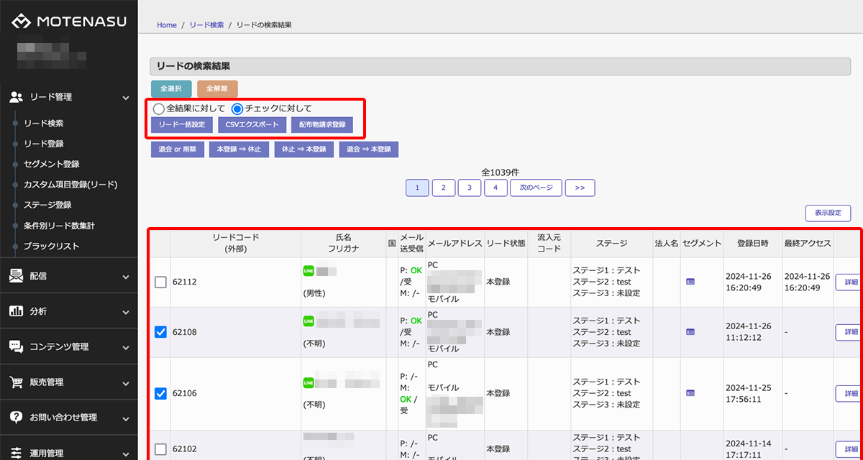Expand the お問い合わせ管理 sidebar section

[68, 417]
